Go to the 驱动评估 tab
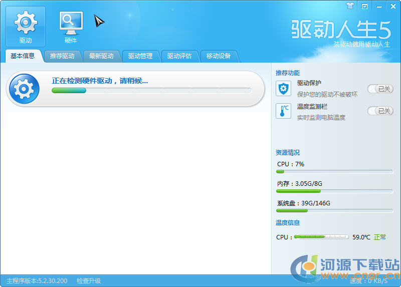 coord(179,56)
